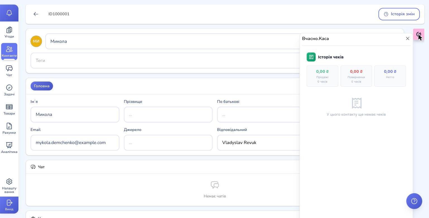The width and height of the screenshot is (429, 218).
Task: Open Налаштування settings
Action: [9, 186]
